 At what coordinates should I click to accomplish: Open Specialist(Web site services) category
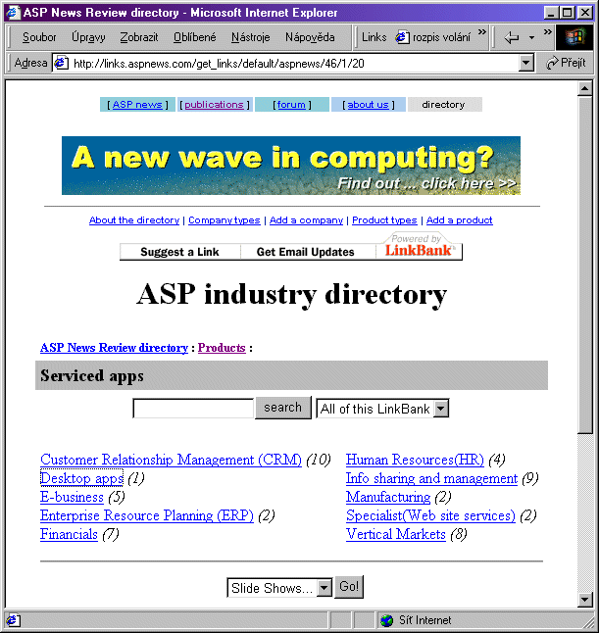coord(430,515)
